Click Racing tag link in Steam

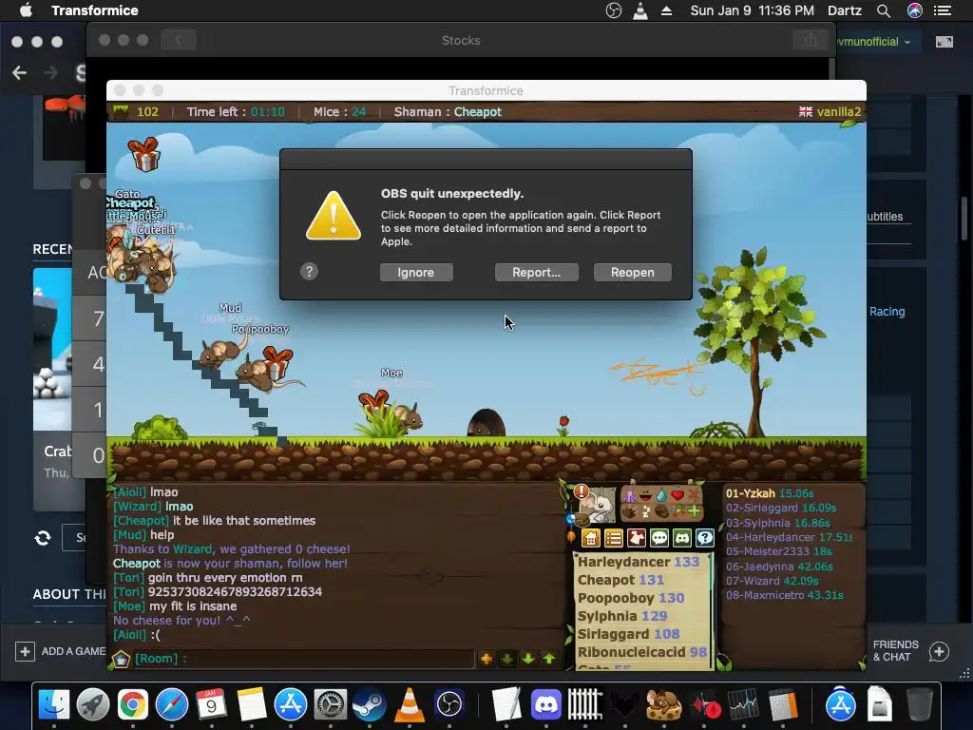tap(887, 312)
